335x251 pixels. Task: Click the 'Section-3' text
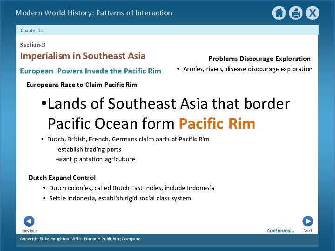click(32, 45)
